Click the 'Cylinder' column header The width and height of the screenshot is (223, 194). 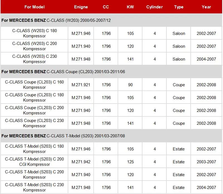154,7
